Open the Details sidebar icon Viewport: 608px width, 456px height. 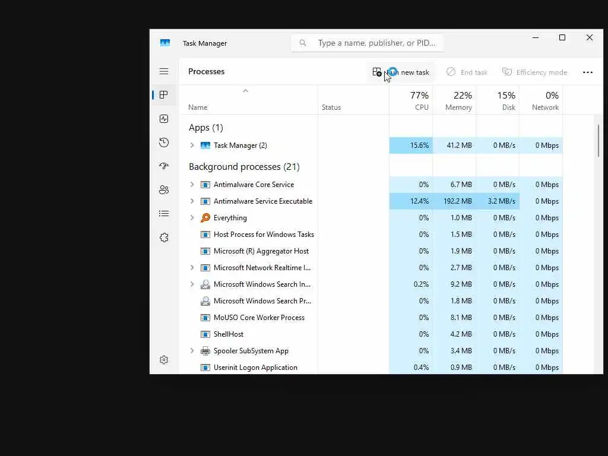click(164, 214)
